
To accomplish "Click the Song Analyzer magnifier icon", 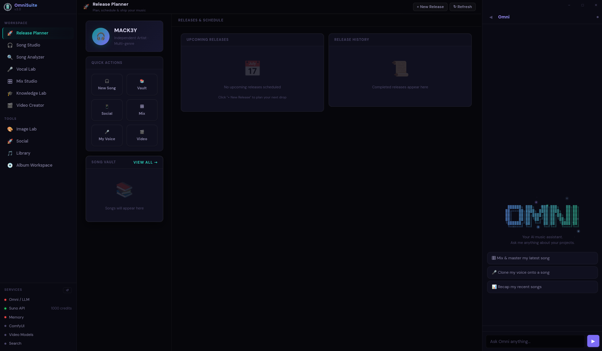I will point(10,57).
